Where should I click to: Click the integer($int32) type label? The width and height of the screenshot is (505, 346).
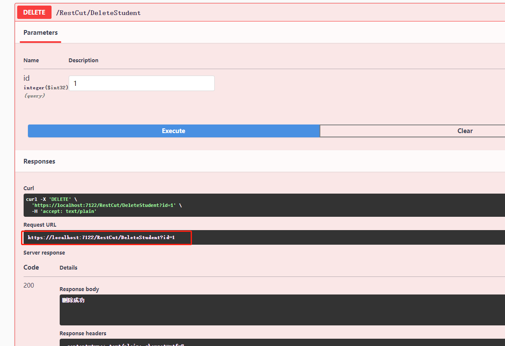[46, 88]
